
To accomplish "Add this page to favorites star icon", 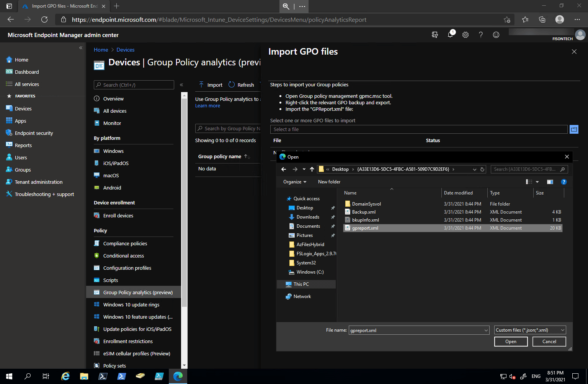I will click(x=507, y=19).
